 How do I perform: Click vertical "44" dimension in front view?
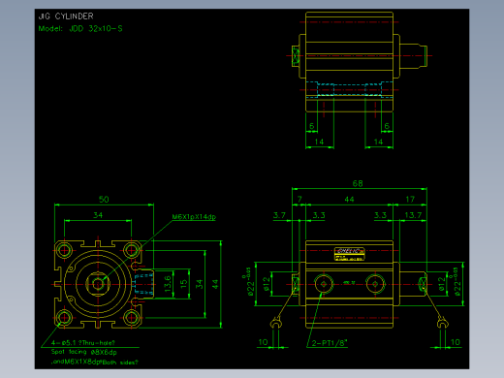[215, 284]
